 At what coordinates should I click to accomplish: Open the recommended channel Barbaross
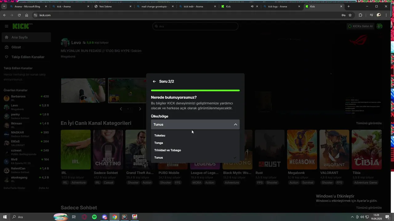tap(26, 98)
